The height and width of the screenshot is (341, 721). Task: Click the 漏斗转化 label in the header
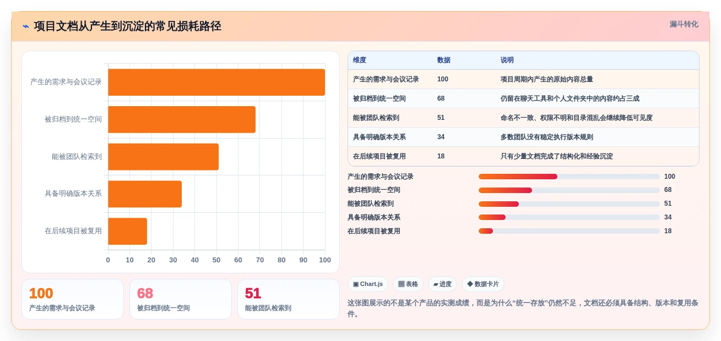(x=684, y=24)
